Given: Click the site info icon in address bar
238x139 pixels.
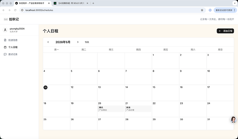Looking at the screenshot, I should 22,10.
